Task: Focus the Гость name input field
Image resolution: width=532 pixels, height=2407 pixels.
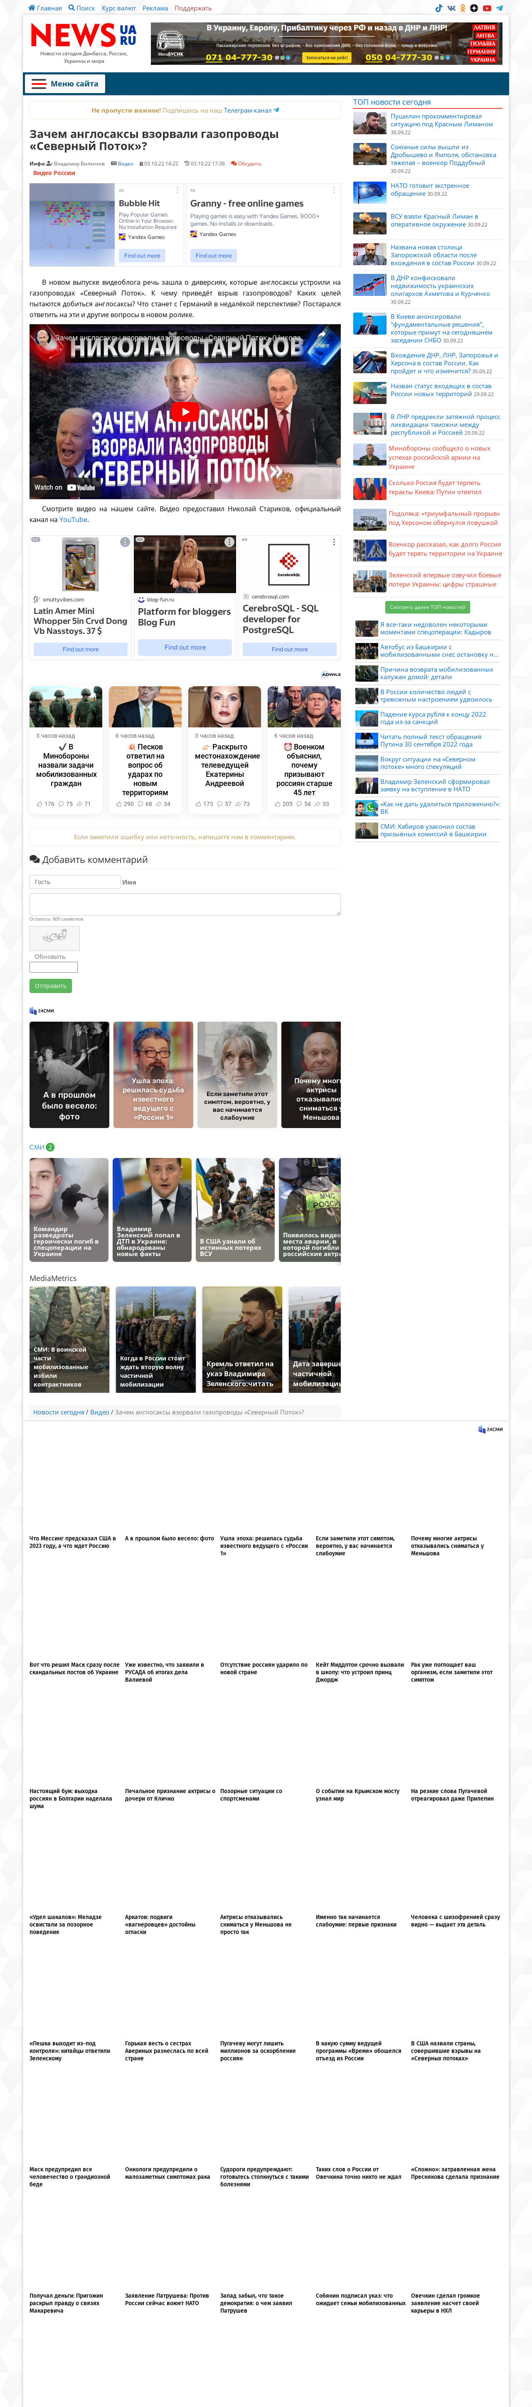Action: (x=75, y=882)
